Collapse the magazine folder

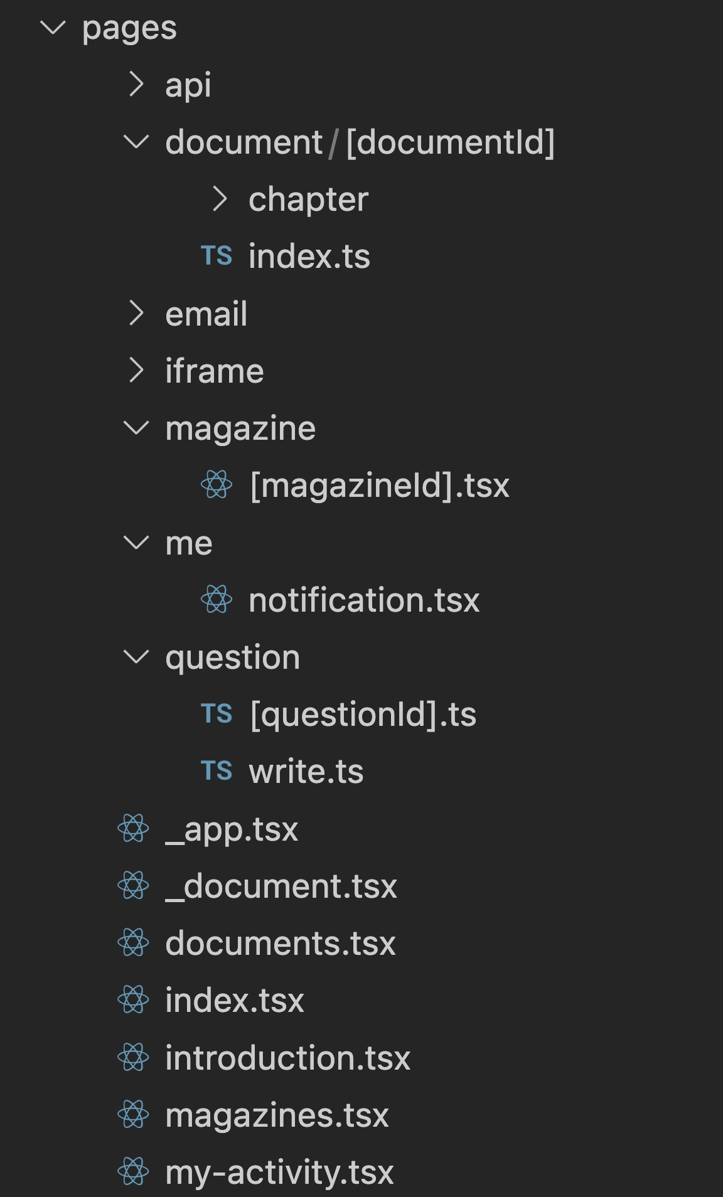(136, 428)
